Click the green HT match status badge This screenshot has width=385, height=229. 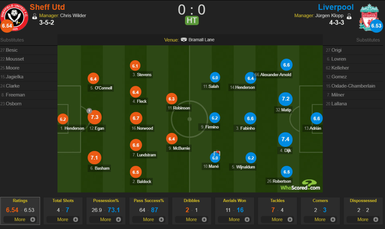(192, 20)
